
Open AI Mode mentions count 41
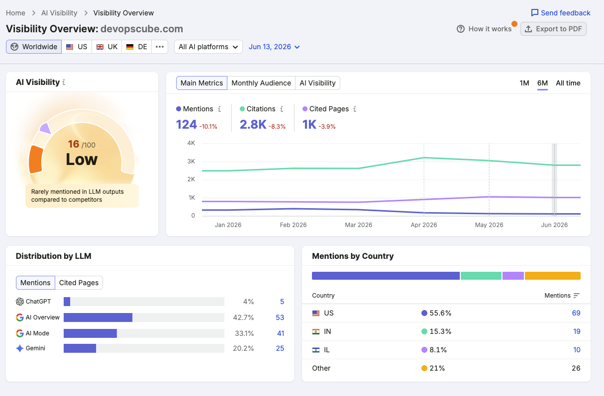pos(281,333)
